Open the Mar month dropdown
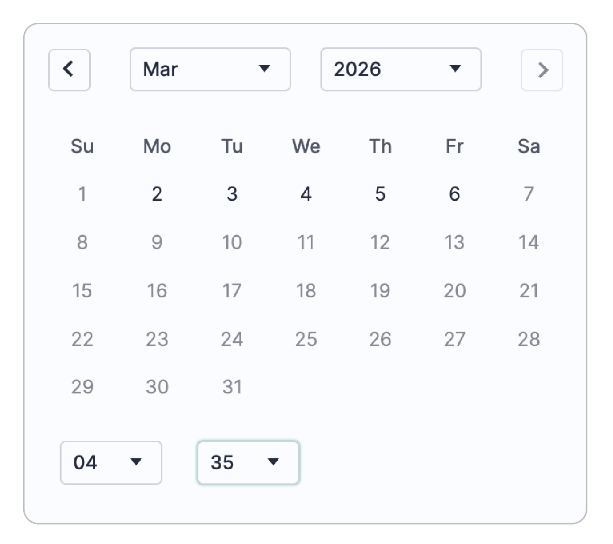The width and height of the screenshot is (613, 544). 210,69
